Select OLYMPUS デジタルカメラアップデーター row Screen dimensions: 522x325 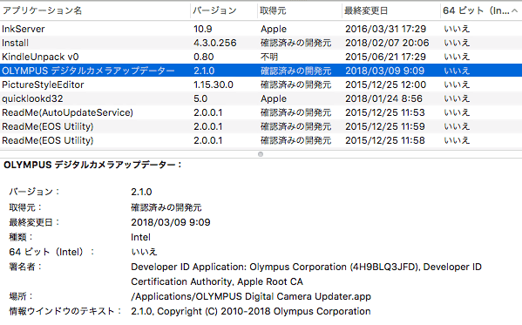261,71
